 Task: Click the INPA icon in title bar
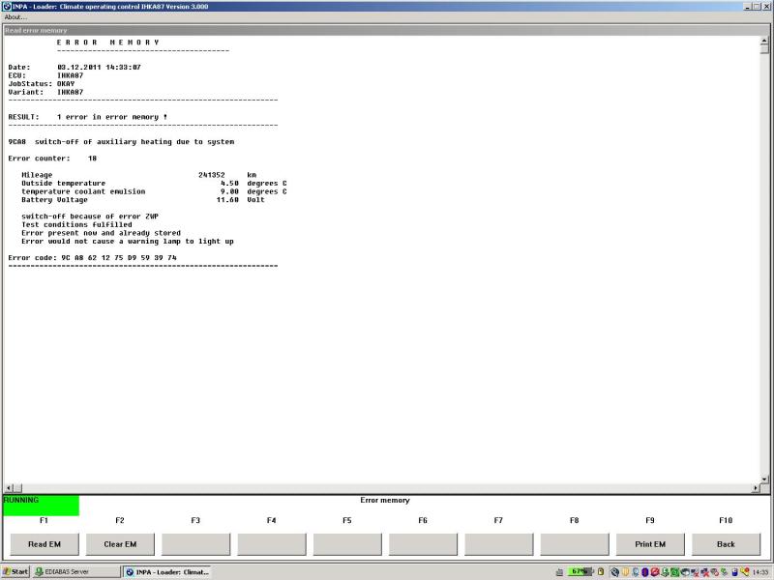tap(7, 7)
